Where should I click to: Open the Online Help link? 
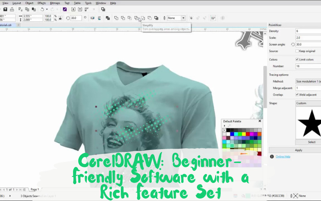pos(283,156)
